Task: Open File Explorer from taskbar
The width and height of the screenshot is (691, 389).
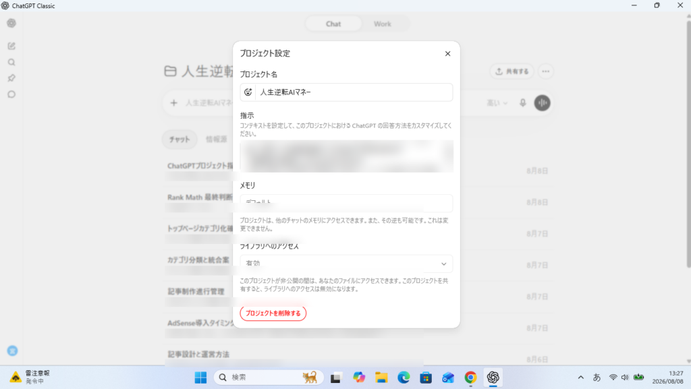Action: pos(381,378)
